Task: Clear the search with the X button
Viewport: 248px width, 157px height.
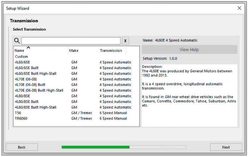Action: (125, 41)
